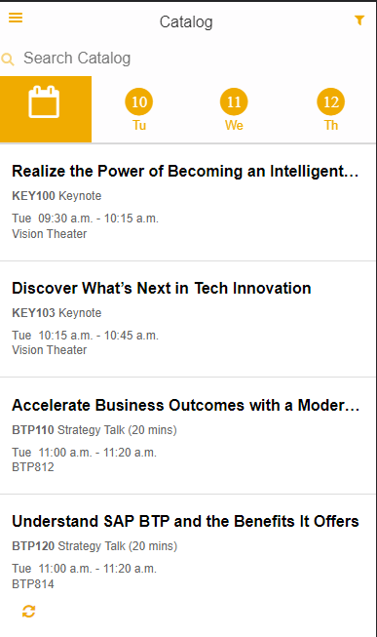Open the catalog filter funnel icon

[x=359, y=20]
